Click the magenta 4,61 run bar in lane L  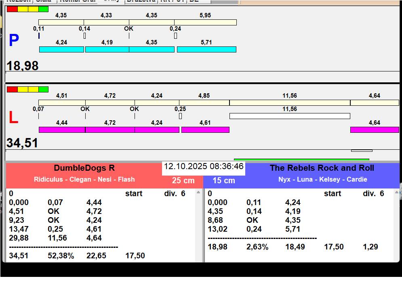pyautogui.click(x=205, y=130)
